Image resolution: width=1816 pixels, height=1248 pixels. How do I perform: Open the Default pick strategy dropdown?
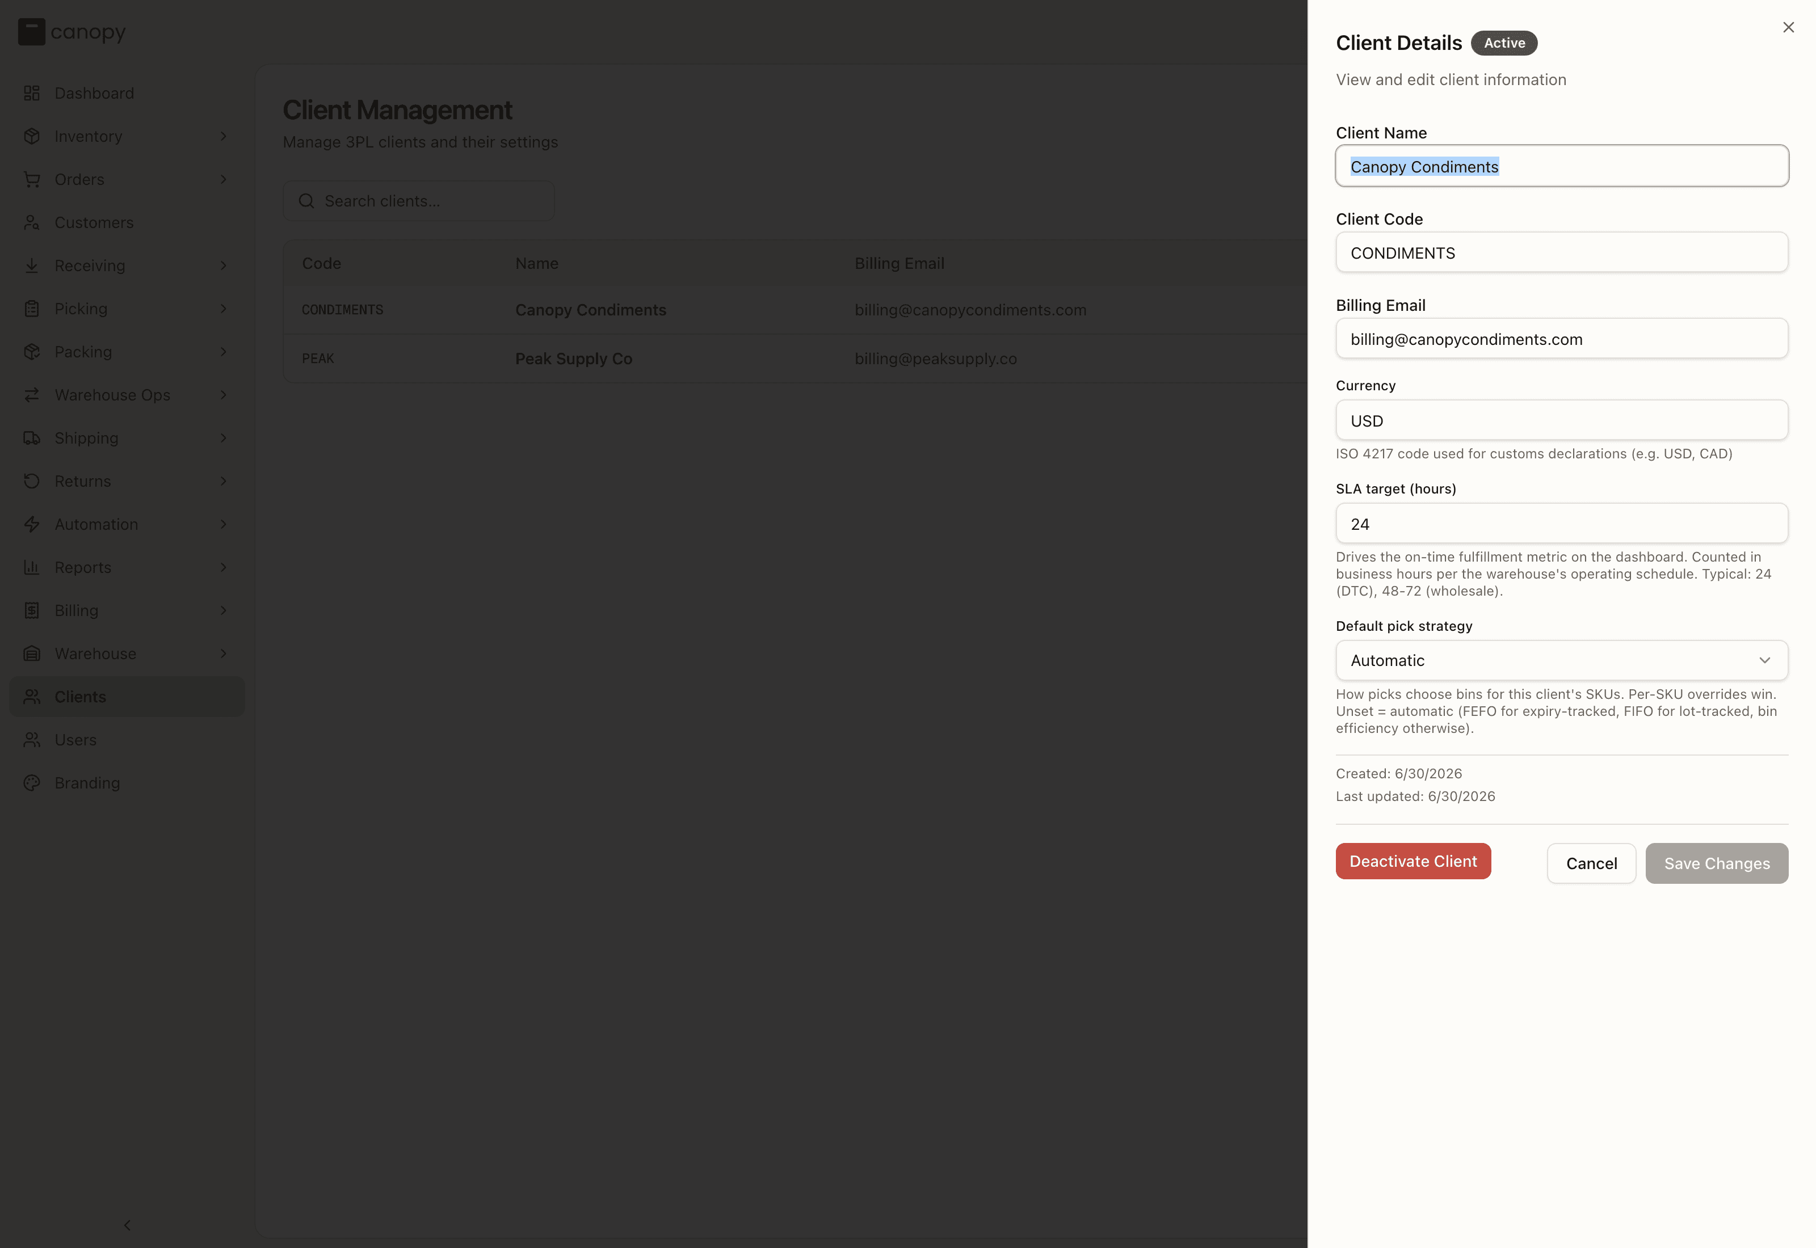(x=1561, y=661)
